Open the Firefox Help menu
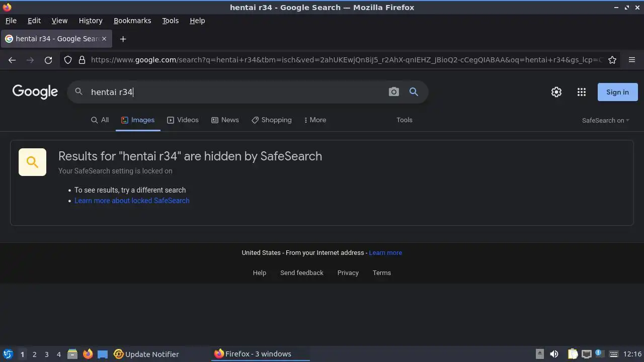 coord(197,21)
